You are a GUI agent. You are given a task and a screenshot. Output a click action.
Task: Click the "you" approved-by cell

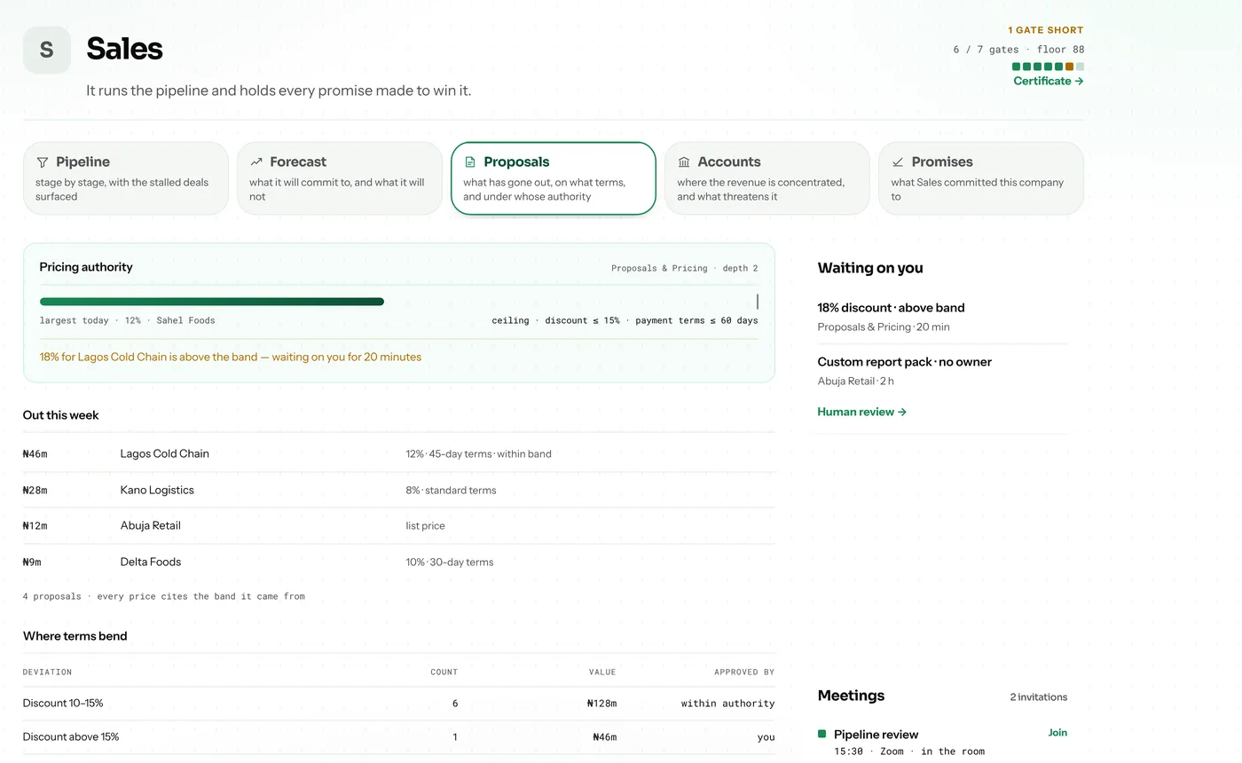[x=766, y=736]
